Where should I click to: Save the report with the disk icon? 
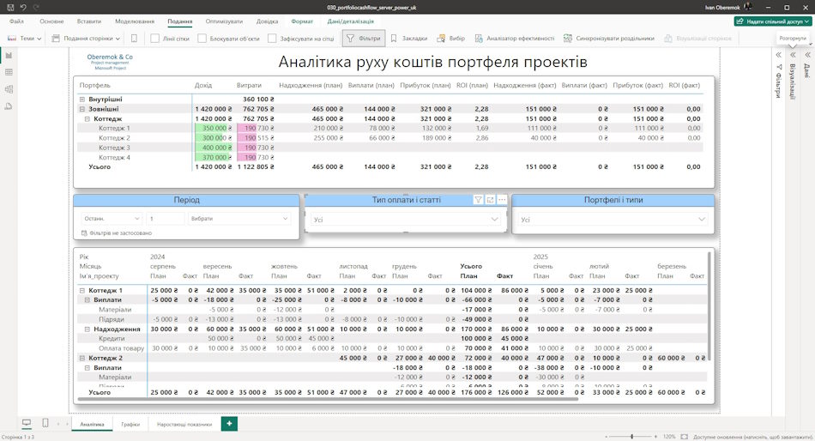coord(10,7)
